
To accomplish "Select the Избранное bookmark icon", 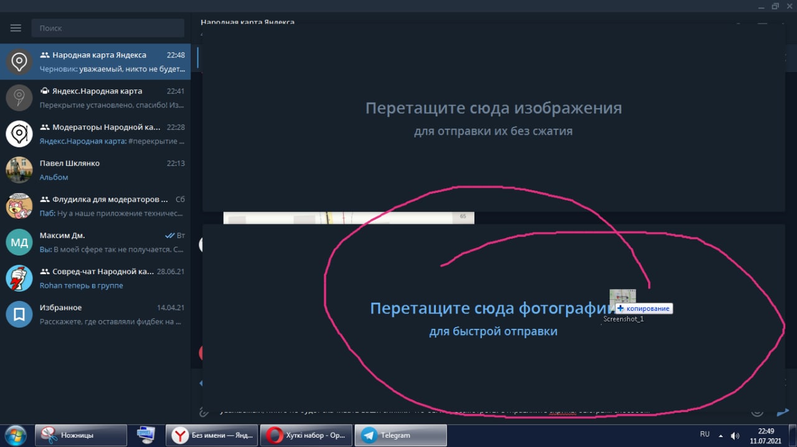I will click(19, 314).
